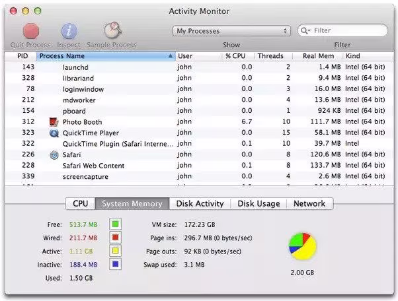Click the Photo Booth app icon
This screenshot has width=398, height=301.
pyautogui.click(x=54, y=122)
